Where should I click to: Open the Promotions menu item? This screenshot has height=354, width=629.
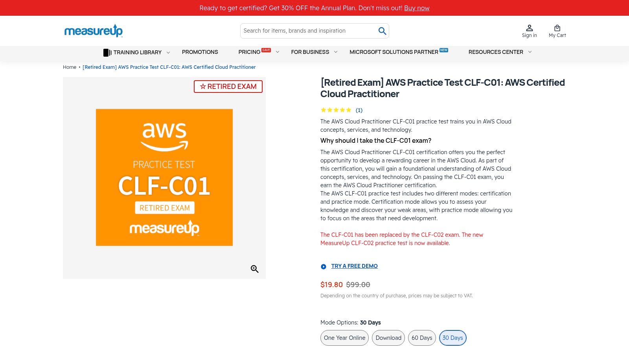pos(200,52)
